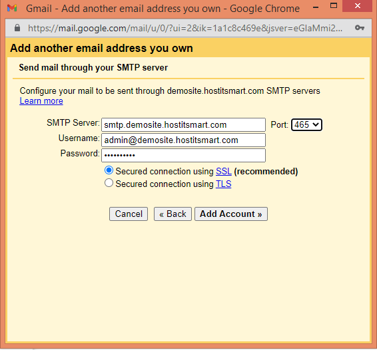Open the TLS help link
This screenshot has width=377, height=350.
coord(223,184)
